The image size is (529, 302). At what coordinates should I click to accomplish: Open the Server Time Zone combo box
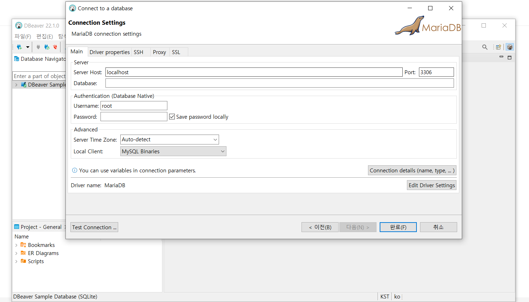170,140
